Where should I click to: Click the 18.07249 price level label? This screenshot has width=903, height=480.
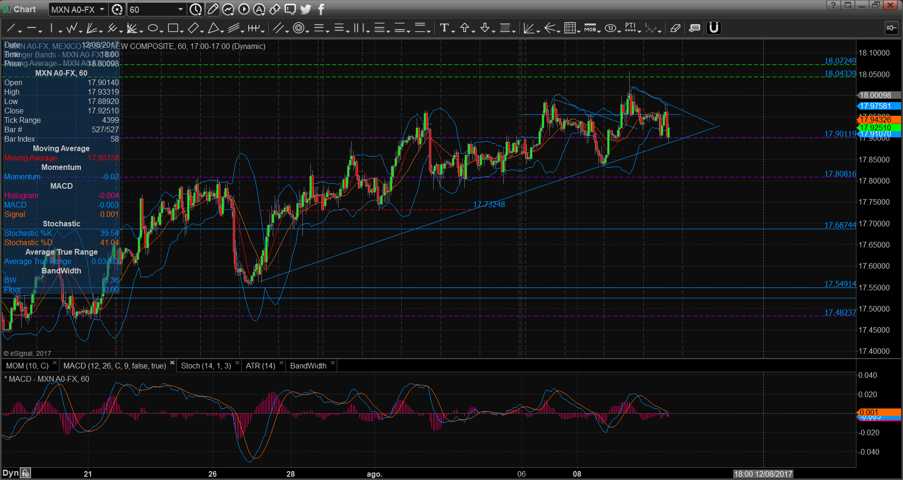[x=840, y=61]
